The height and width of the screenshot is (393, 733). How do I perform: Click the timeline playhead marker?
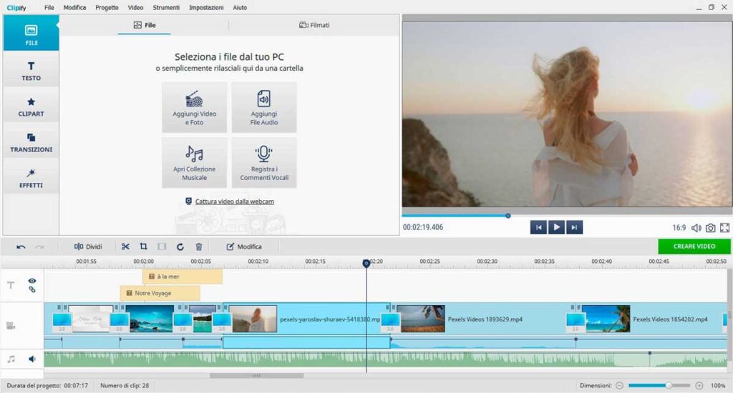coord(366,263)
